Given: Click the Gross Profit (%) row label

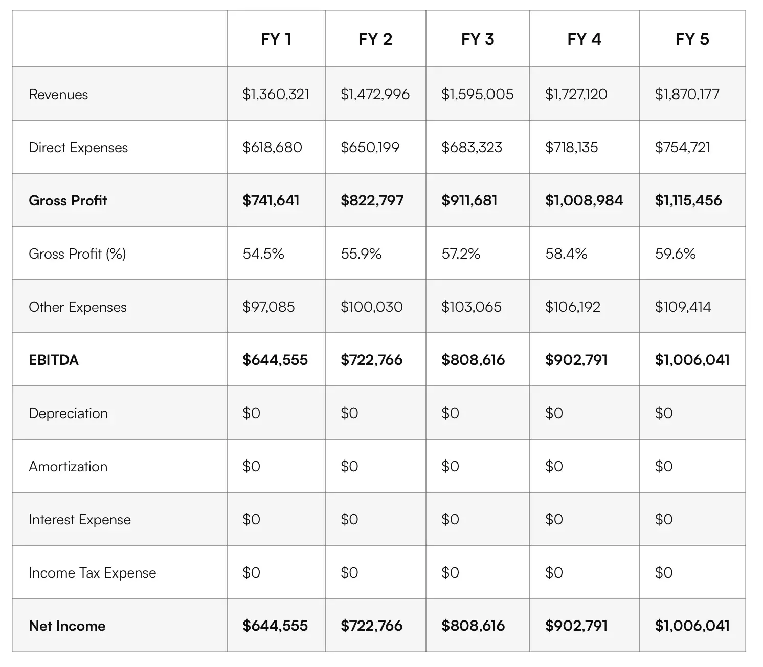Looking at the screenshot, I should pyautogui.click(x=77, y=254).
